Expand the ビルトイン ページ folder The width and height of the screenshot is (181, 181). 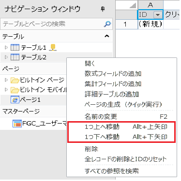click(6, 80)
